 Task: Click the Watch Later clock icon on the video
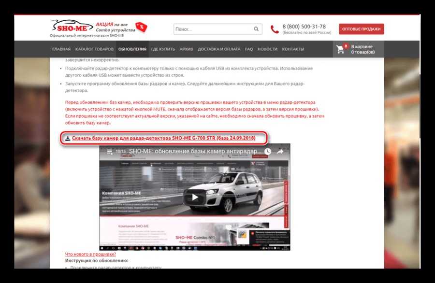tap(268, 151)
